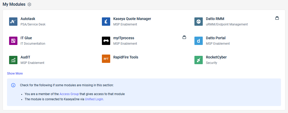This screenshot has width=288, height=113.
Task: Launch RocketCyber by its title
Action: click(x=216, y=57)
